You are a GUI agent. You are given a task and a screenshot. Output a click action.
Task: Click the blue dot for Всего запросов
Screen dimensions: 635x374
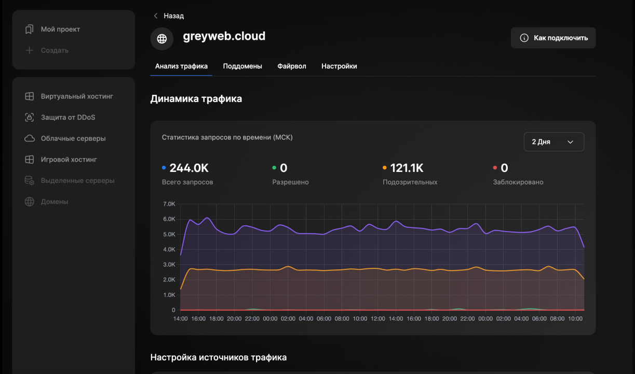164,168
